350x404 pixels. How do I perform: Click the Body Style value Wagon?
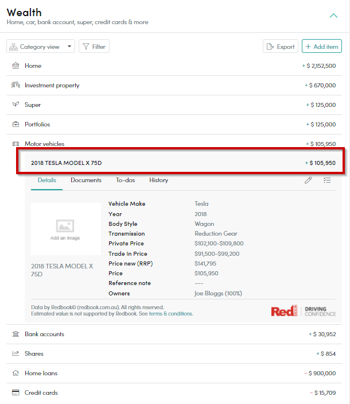[204, 224]
